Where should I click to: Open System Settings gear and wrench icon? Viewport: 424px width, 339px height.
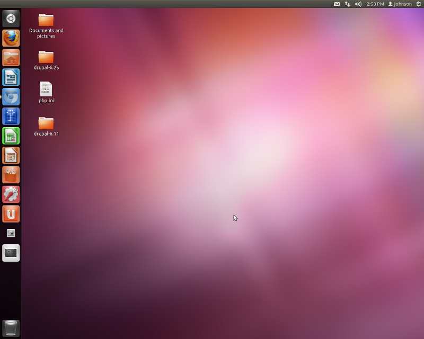[11, 194]
